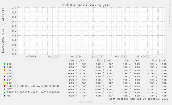This screenshot has height=105, width=172.
Task: Click the 'Munin 2.0.73' footer text
Action: click(x=86, y=102)
